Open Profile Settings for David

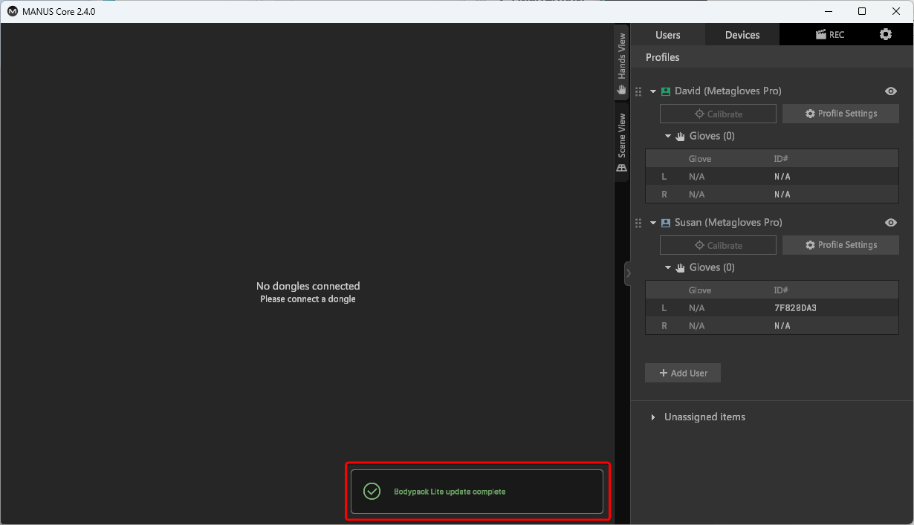click(840, 114)
